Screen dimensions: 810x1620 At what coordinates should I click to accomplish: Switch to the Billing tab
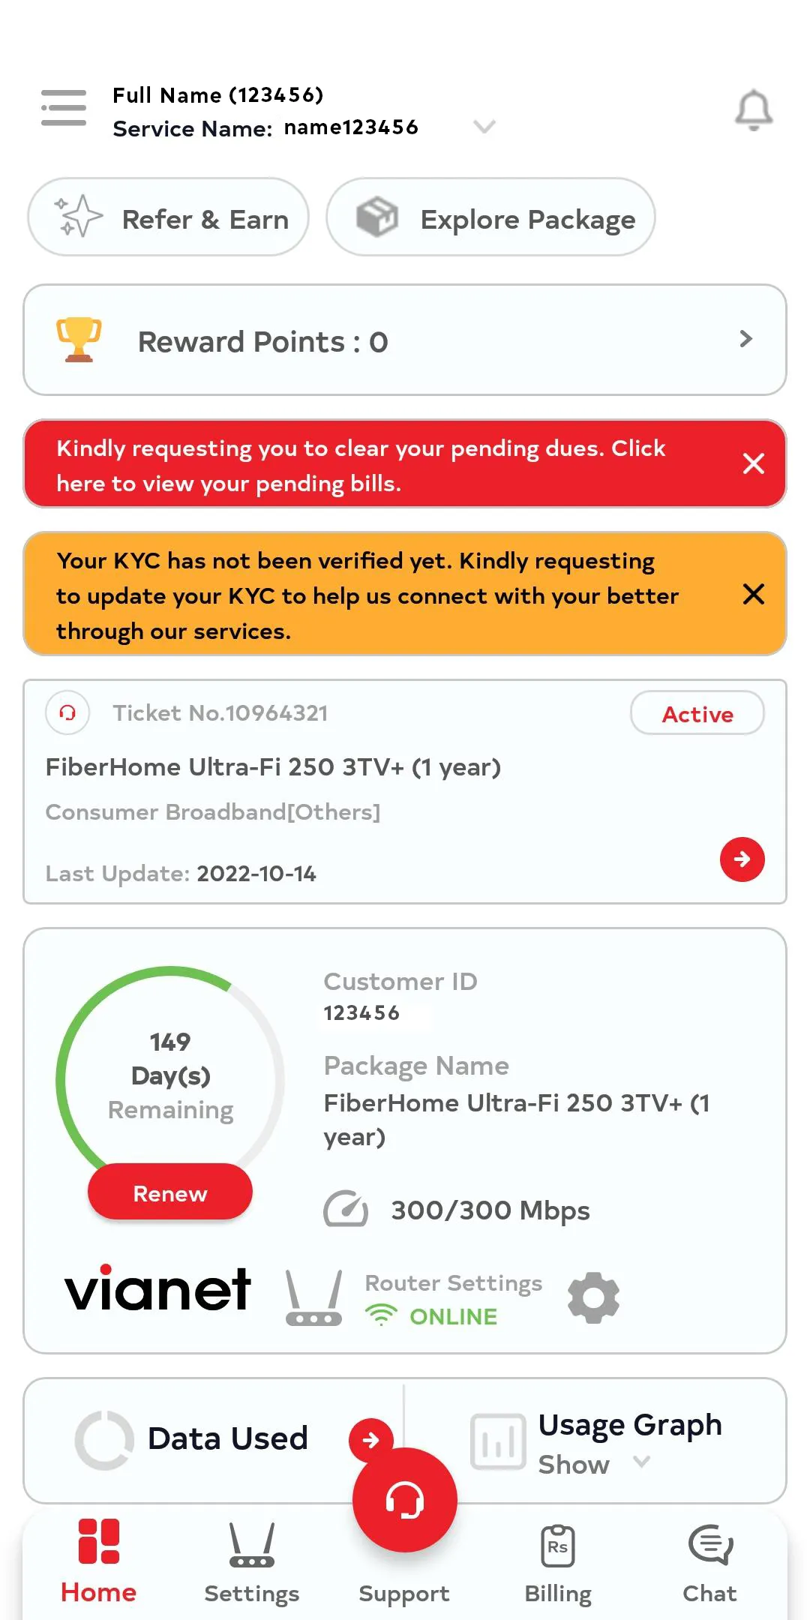[x=558, y=1562]
